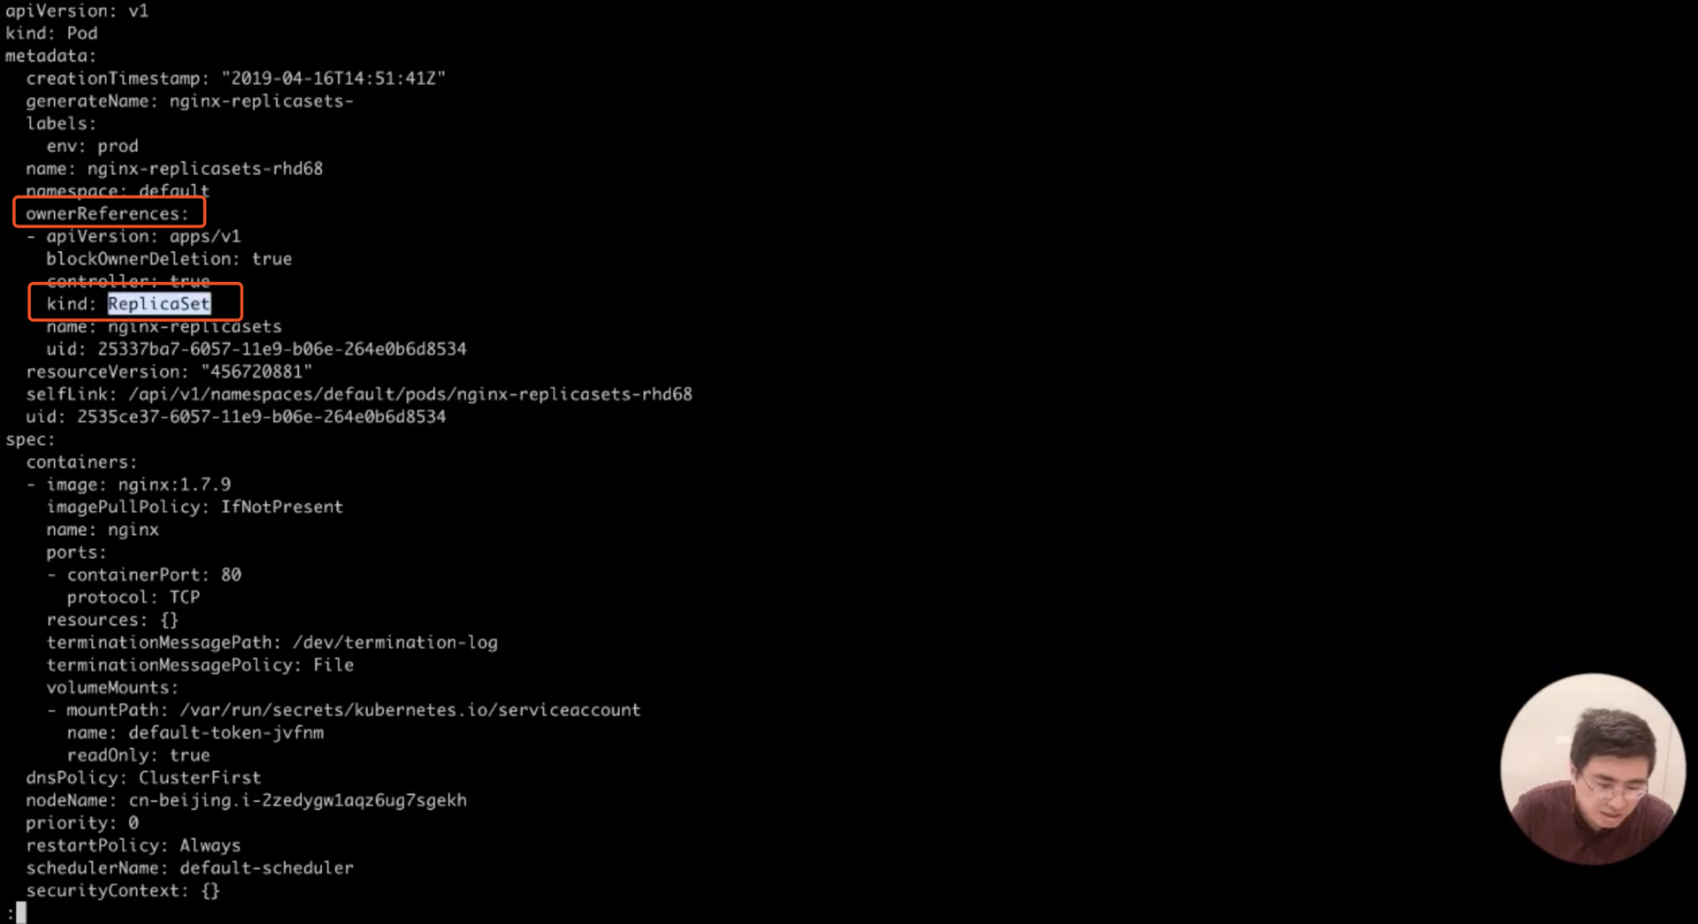Click the presenter webcam thumbnail
1698x924 pixels.
click(x=1592, y=769)
